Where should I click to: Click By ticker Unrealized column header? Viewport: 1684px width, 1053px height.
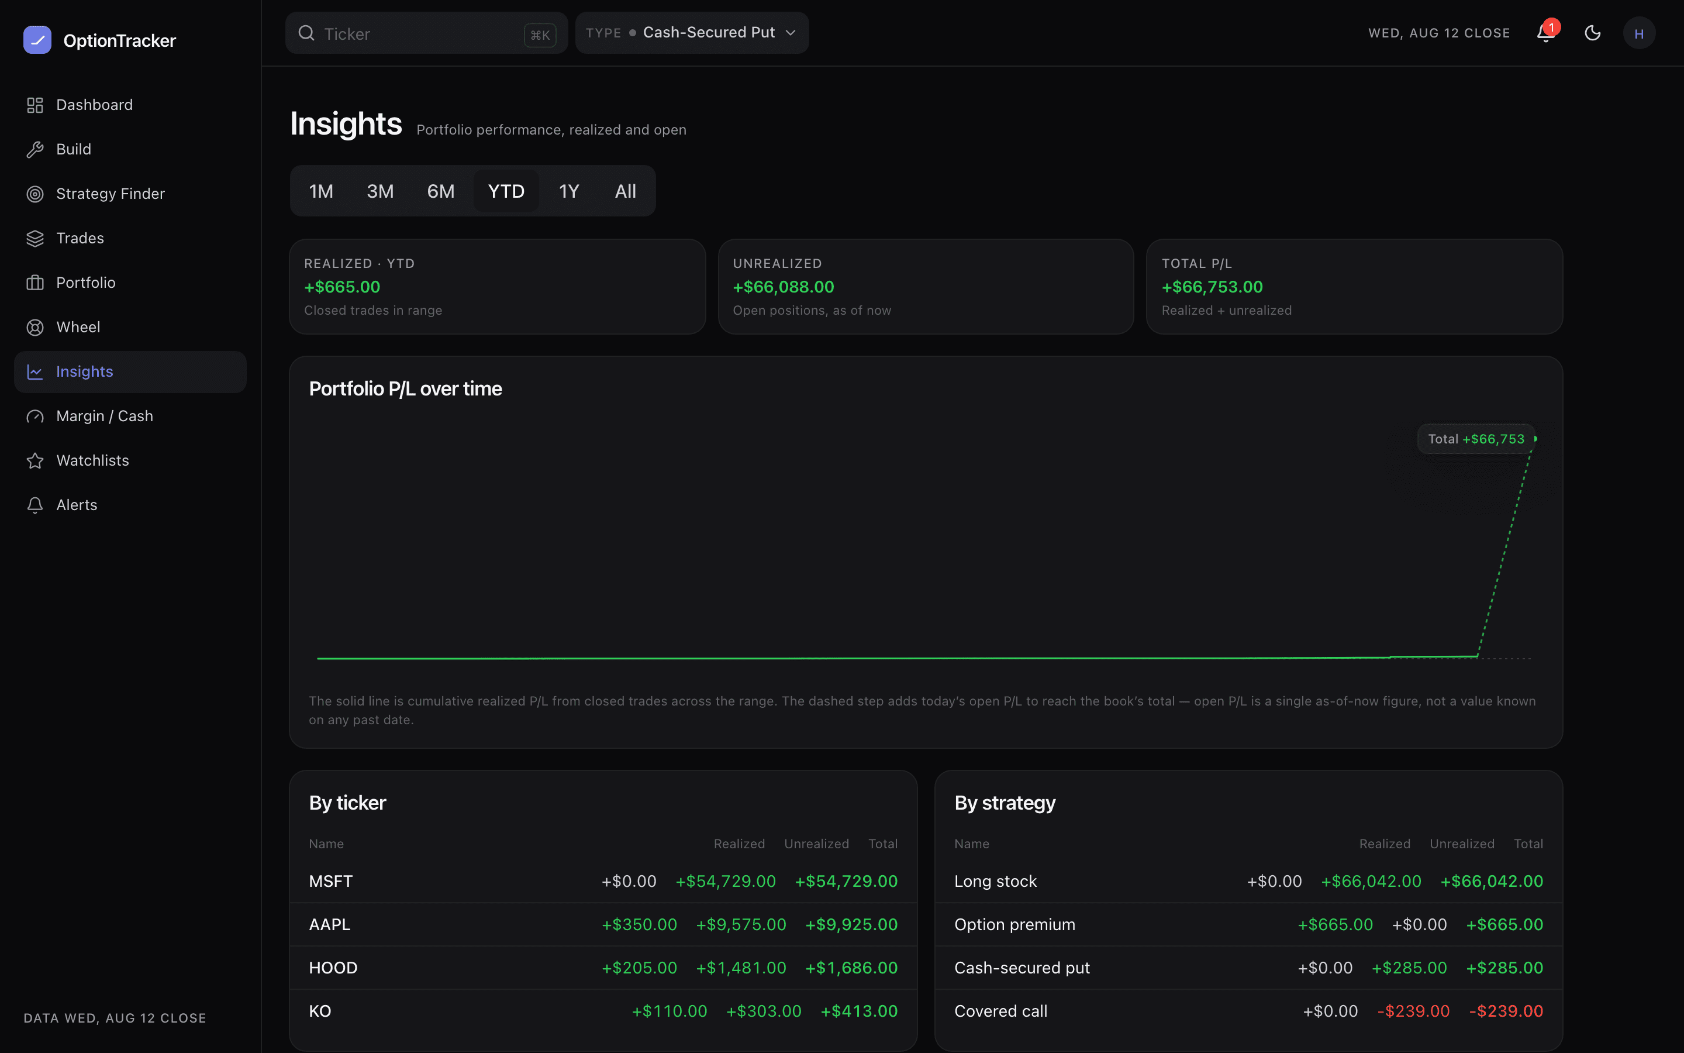pos(816,844)
